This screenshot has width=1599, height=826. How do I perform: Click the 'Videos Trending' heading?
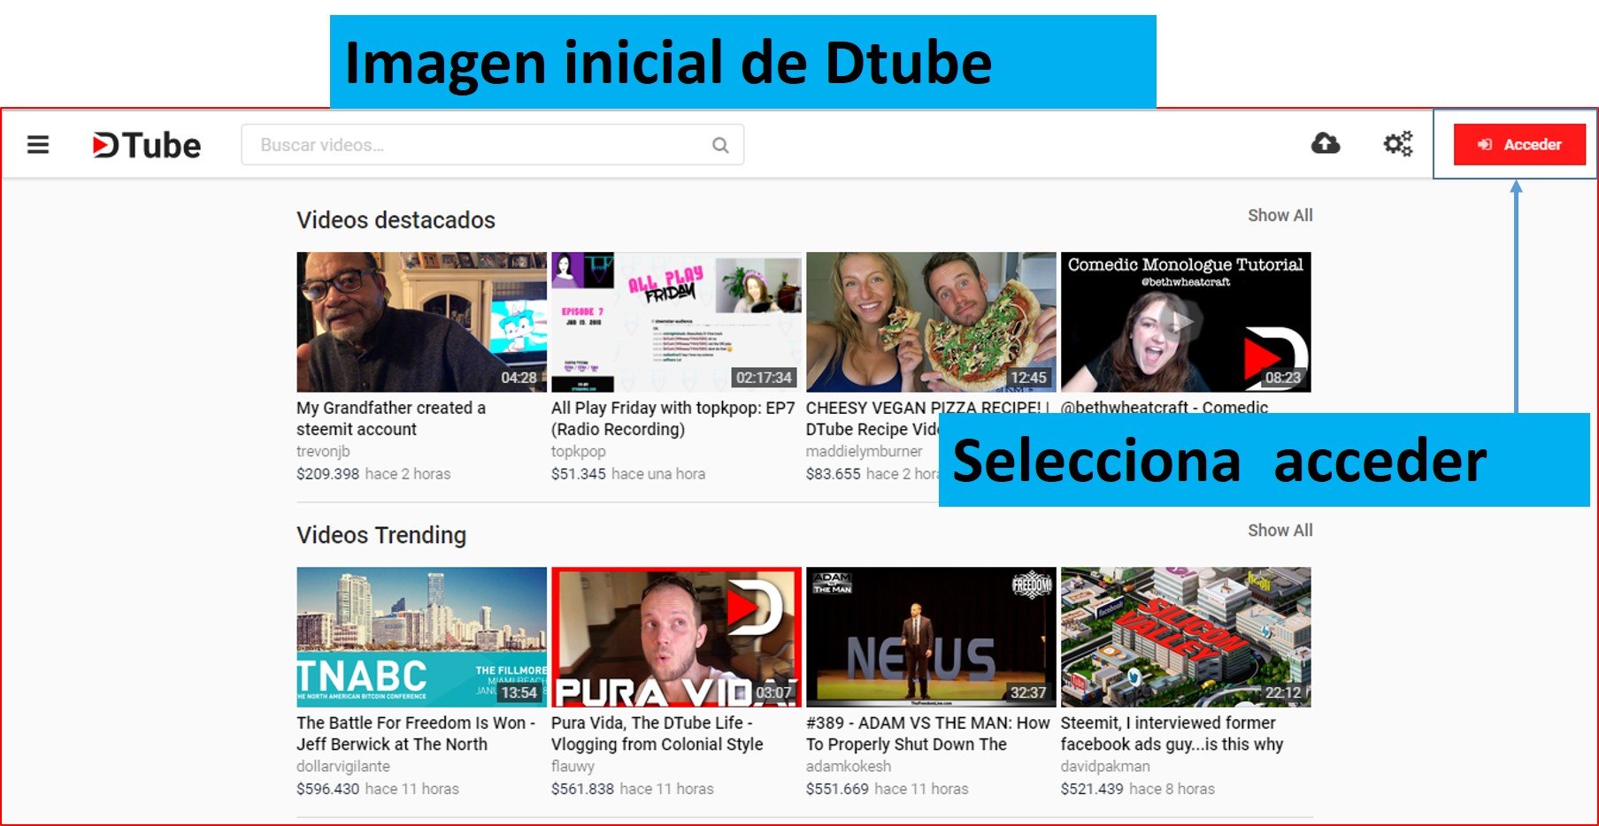coord(381,535)
